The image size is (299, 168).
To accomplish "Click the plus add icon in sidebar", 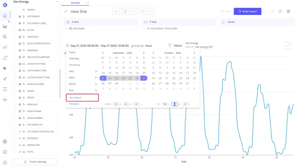I will point(5,100).
